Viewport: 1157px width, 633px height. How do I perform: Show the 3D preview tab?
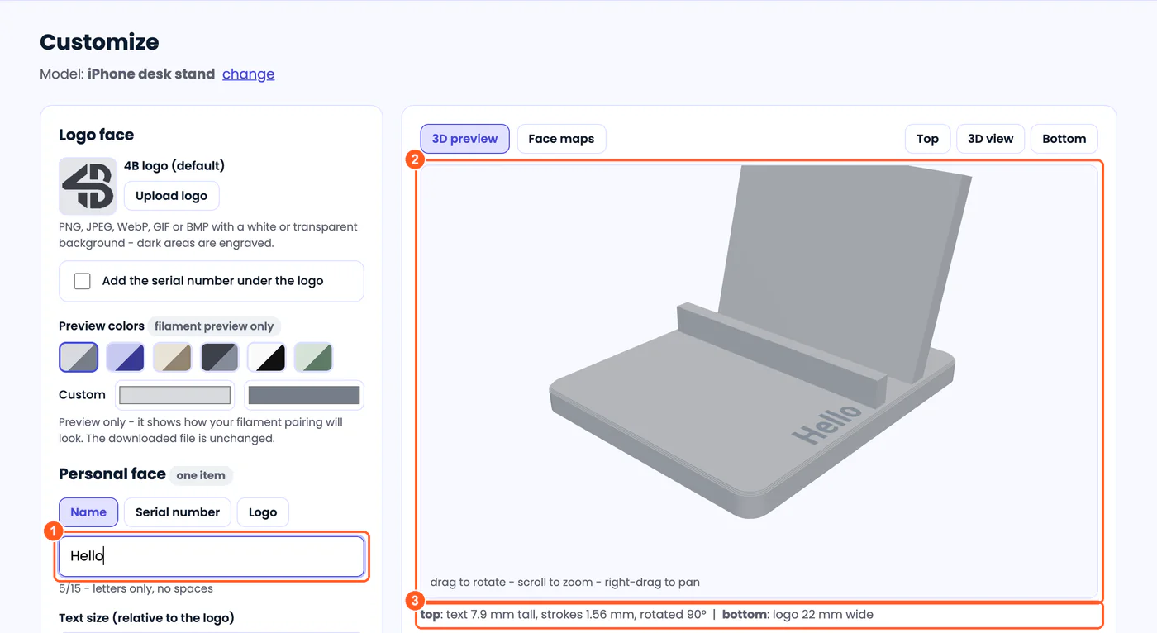464,139
